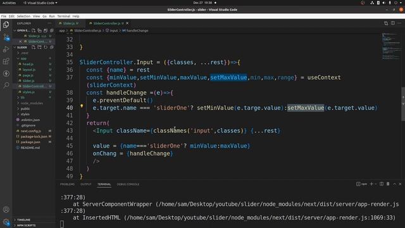405x228 pixels.
Task: Open page.js in the explorer
Action: tap(28, 75)
